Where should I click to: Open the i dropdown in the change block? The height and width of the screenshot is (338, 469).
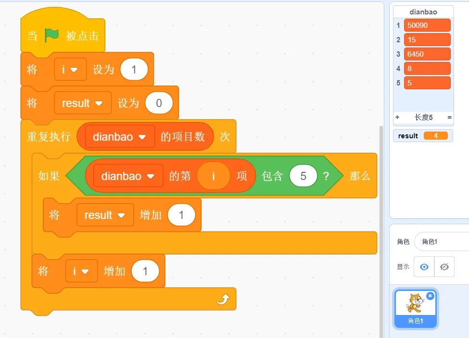(81, 271)
